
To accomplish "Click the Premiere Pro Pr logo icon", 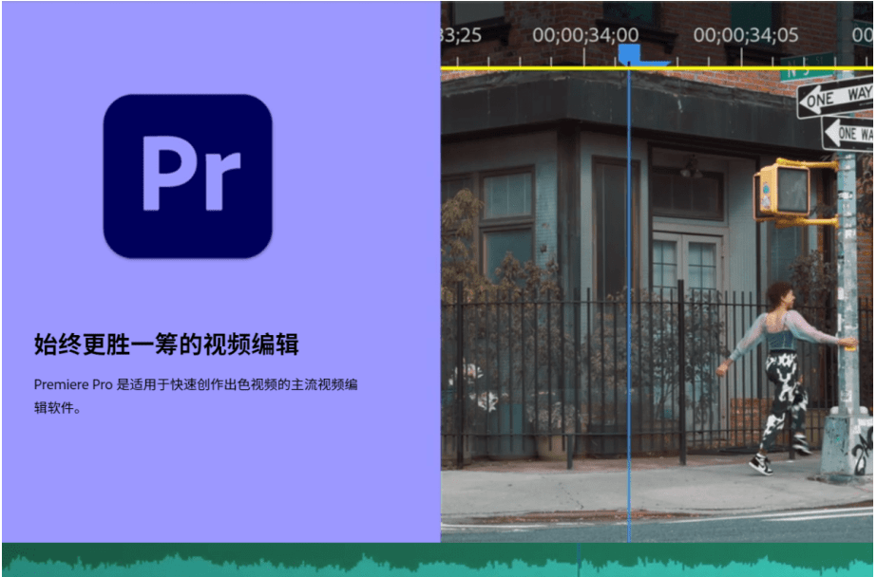I will click(x=187, y=176).
